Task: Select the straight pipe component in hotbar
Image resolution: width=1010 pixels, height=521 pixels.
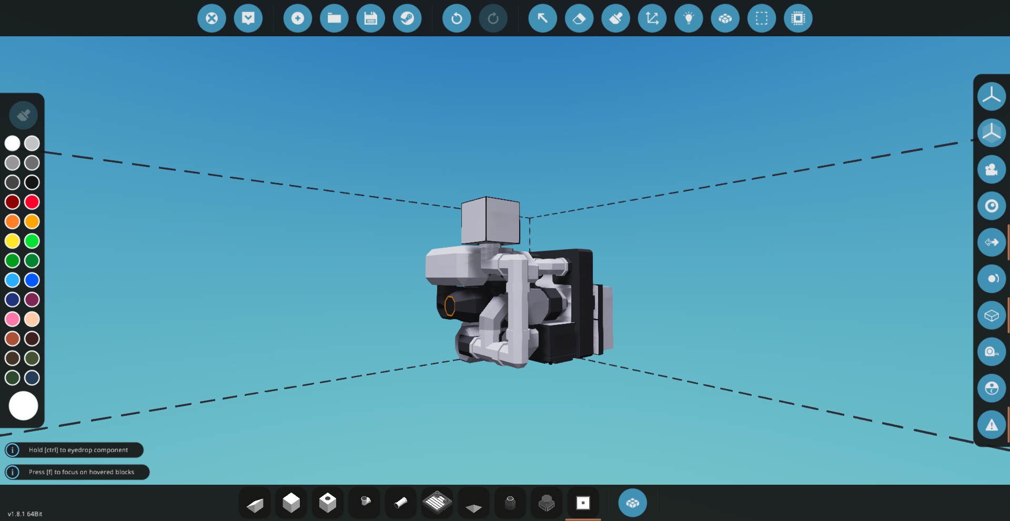Action: coord(401,504)
